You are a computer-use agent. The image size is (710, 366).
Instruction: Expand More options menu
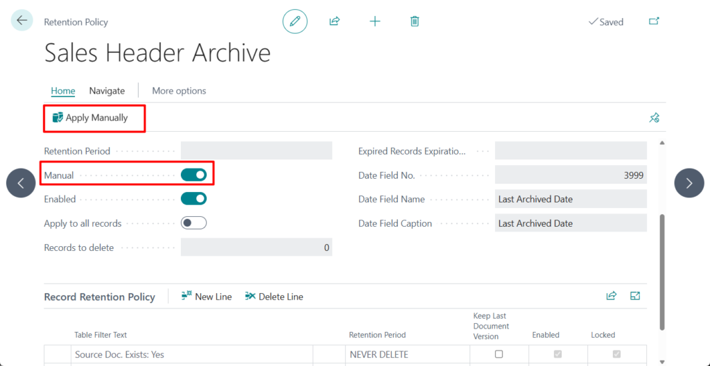pos(179,91)
